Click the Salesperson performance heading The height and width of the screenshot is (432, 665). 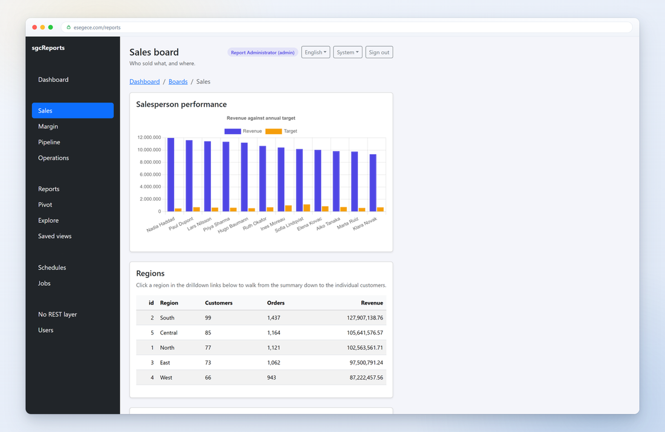tap(181, 105)
